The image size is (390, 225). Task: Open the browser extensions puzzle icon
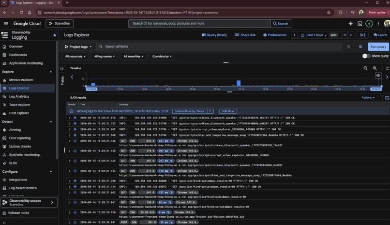click(x=340, y=13)
